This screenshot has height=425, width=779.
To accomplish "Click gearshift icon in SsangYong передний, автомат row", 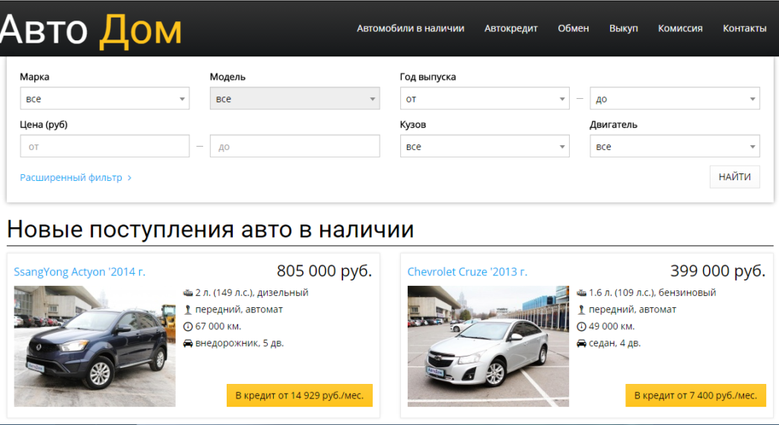I will (188, 309).
